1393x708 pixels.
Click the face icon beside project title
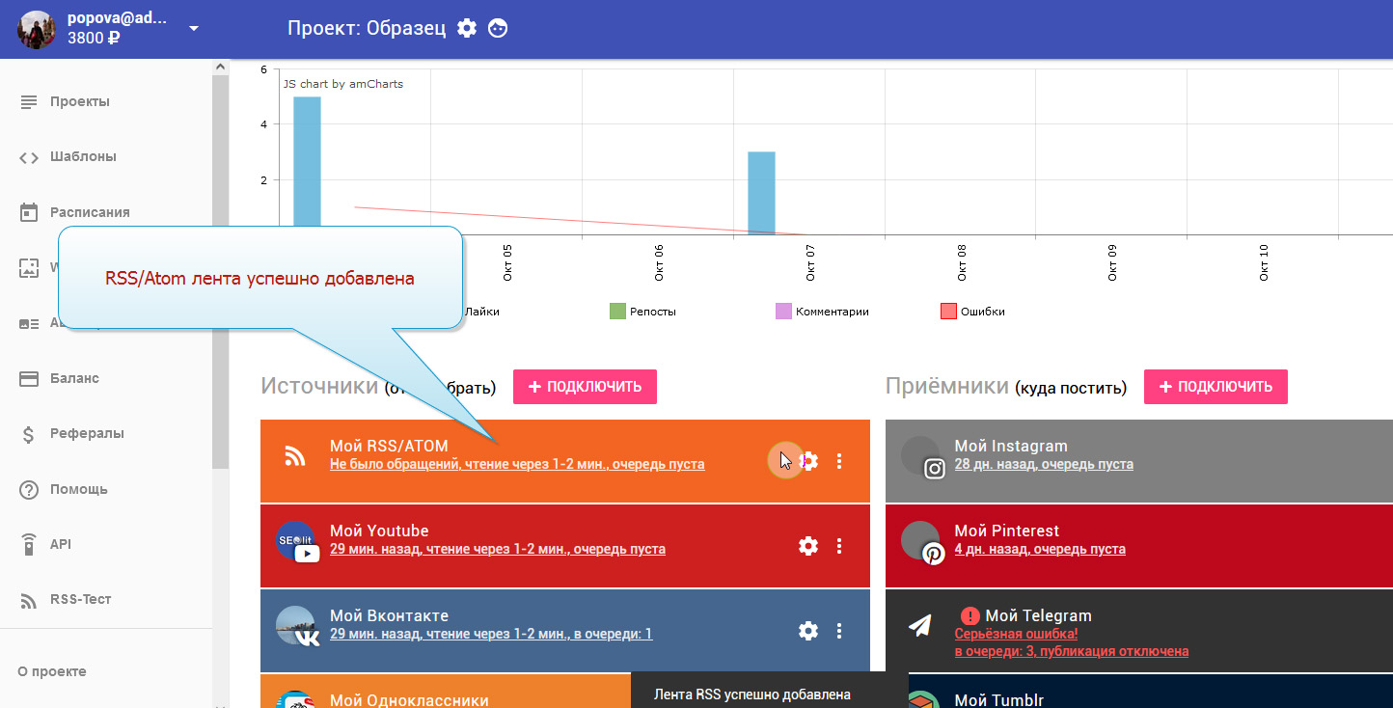(498, 28)
